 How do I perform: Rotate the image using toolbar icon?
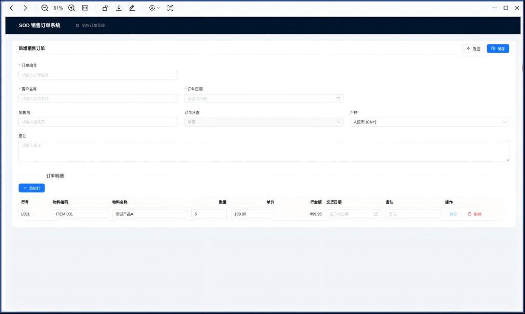pyautogui.click(x=105, y=8)
